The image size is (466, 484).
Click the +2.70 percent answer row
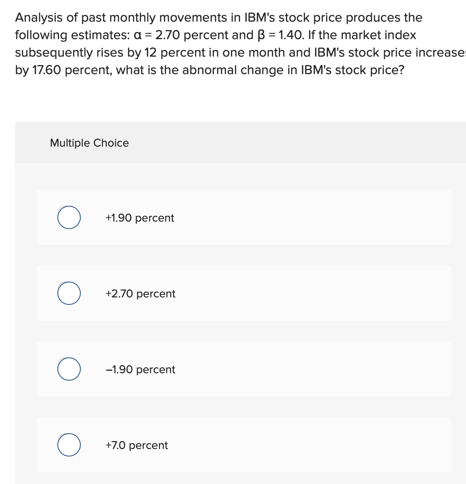point(243,293)
